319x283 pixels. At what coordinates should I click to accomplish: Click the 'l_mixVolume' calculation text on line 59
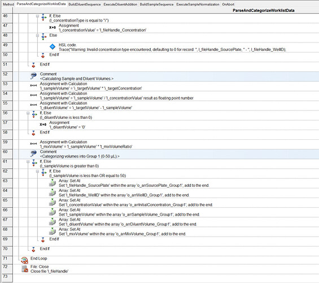86,147
